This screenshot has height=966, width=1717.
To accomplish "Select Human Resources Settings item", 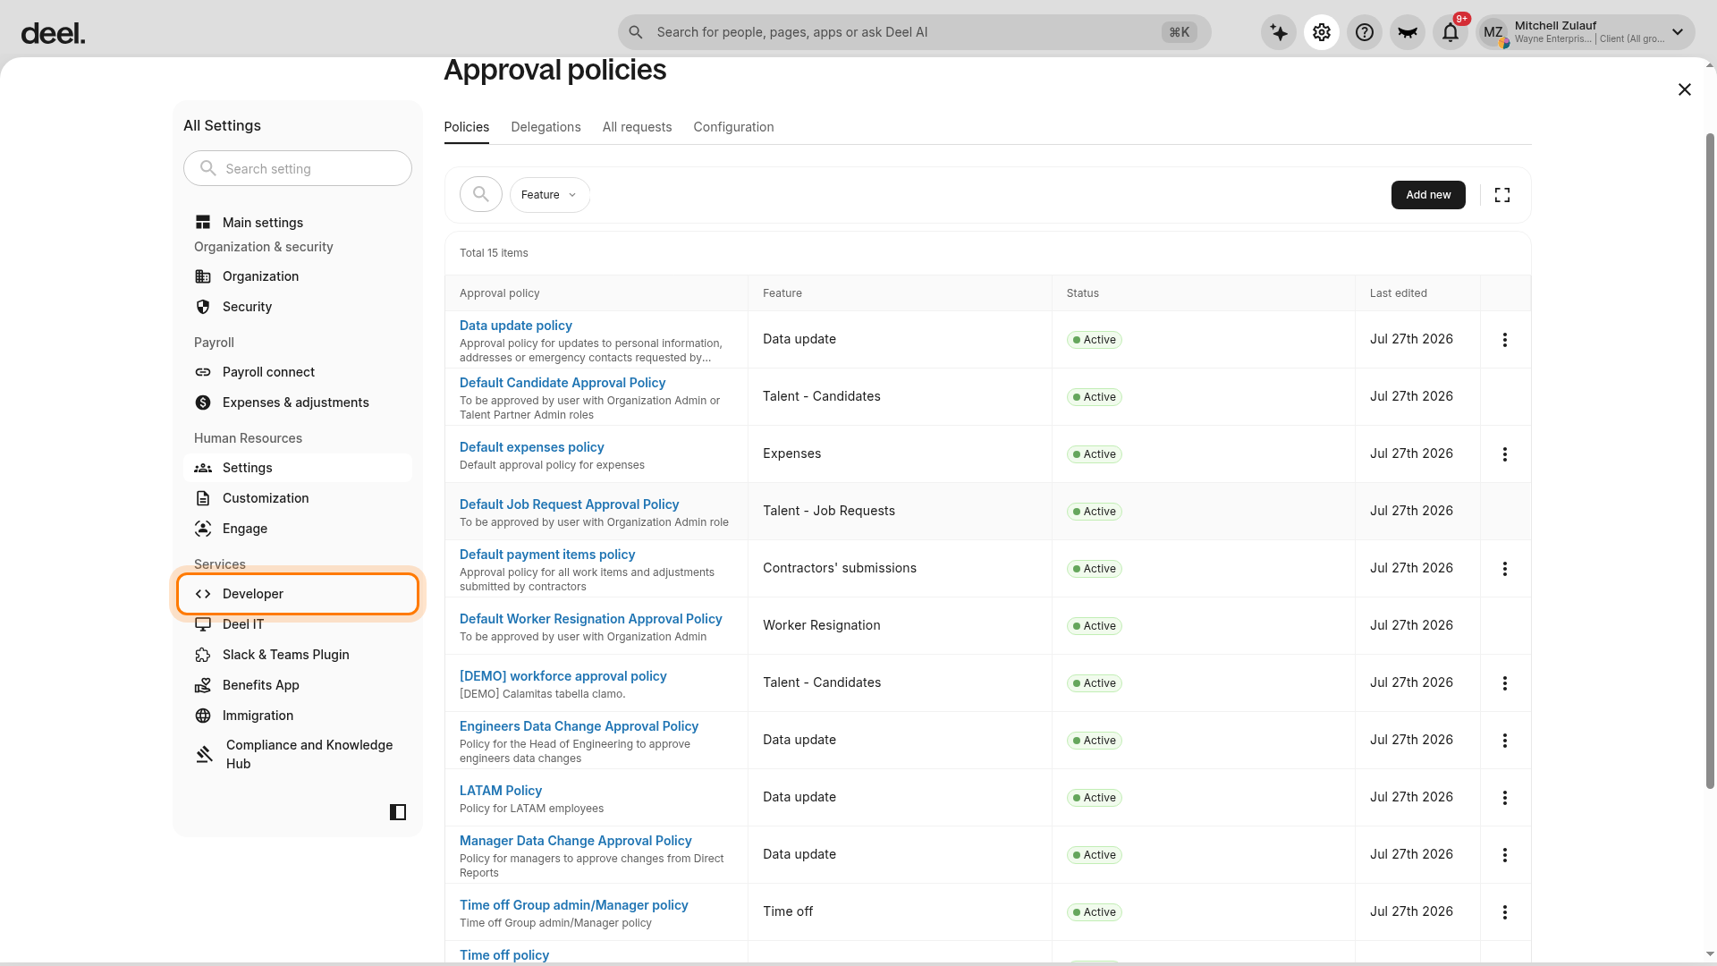I will coord(298,468).
